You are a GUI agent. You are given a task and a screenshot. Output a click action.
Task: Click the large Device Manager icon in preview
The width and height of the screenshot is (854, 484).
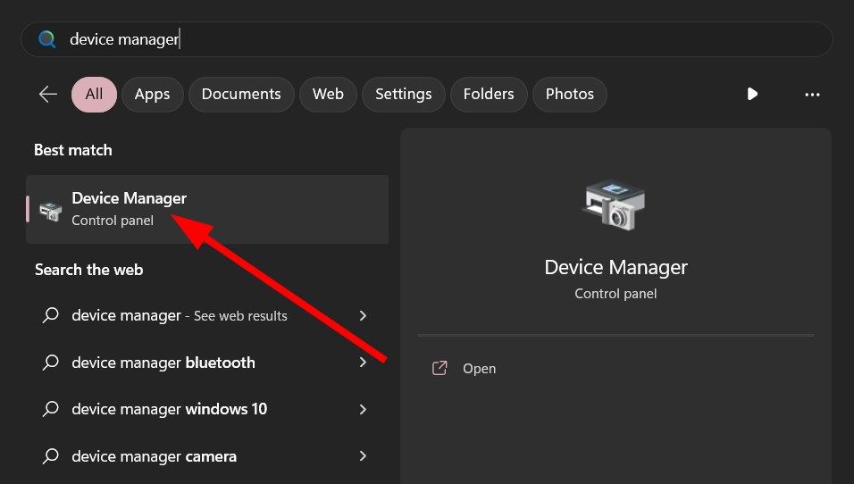point(615,205)
